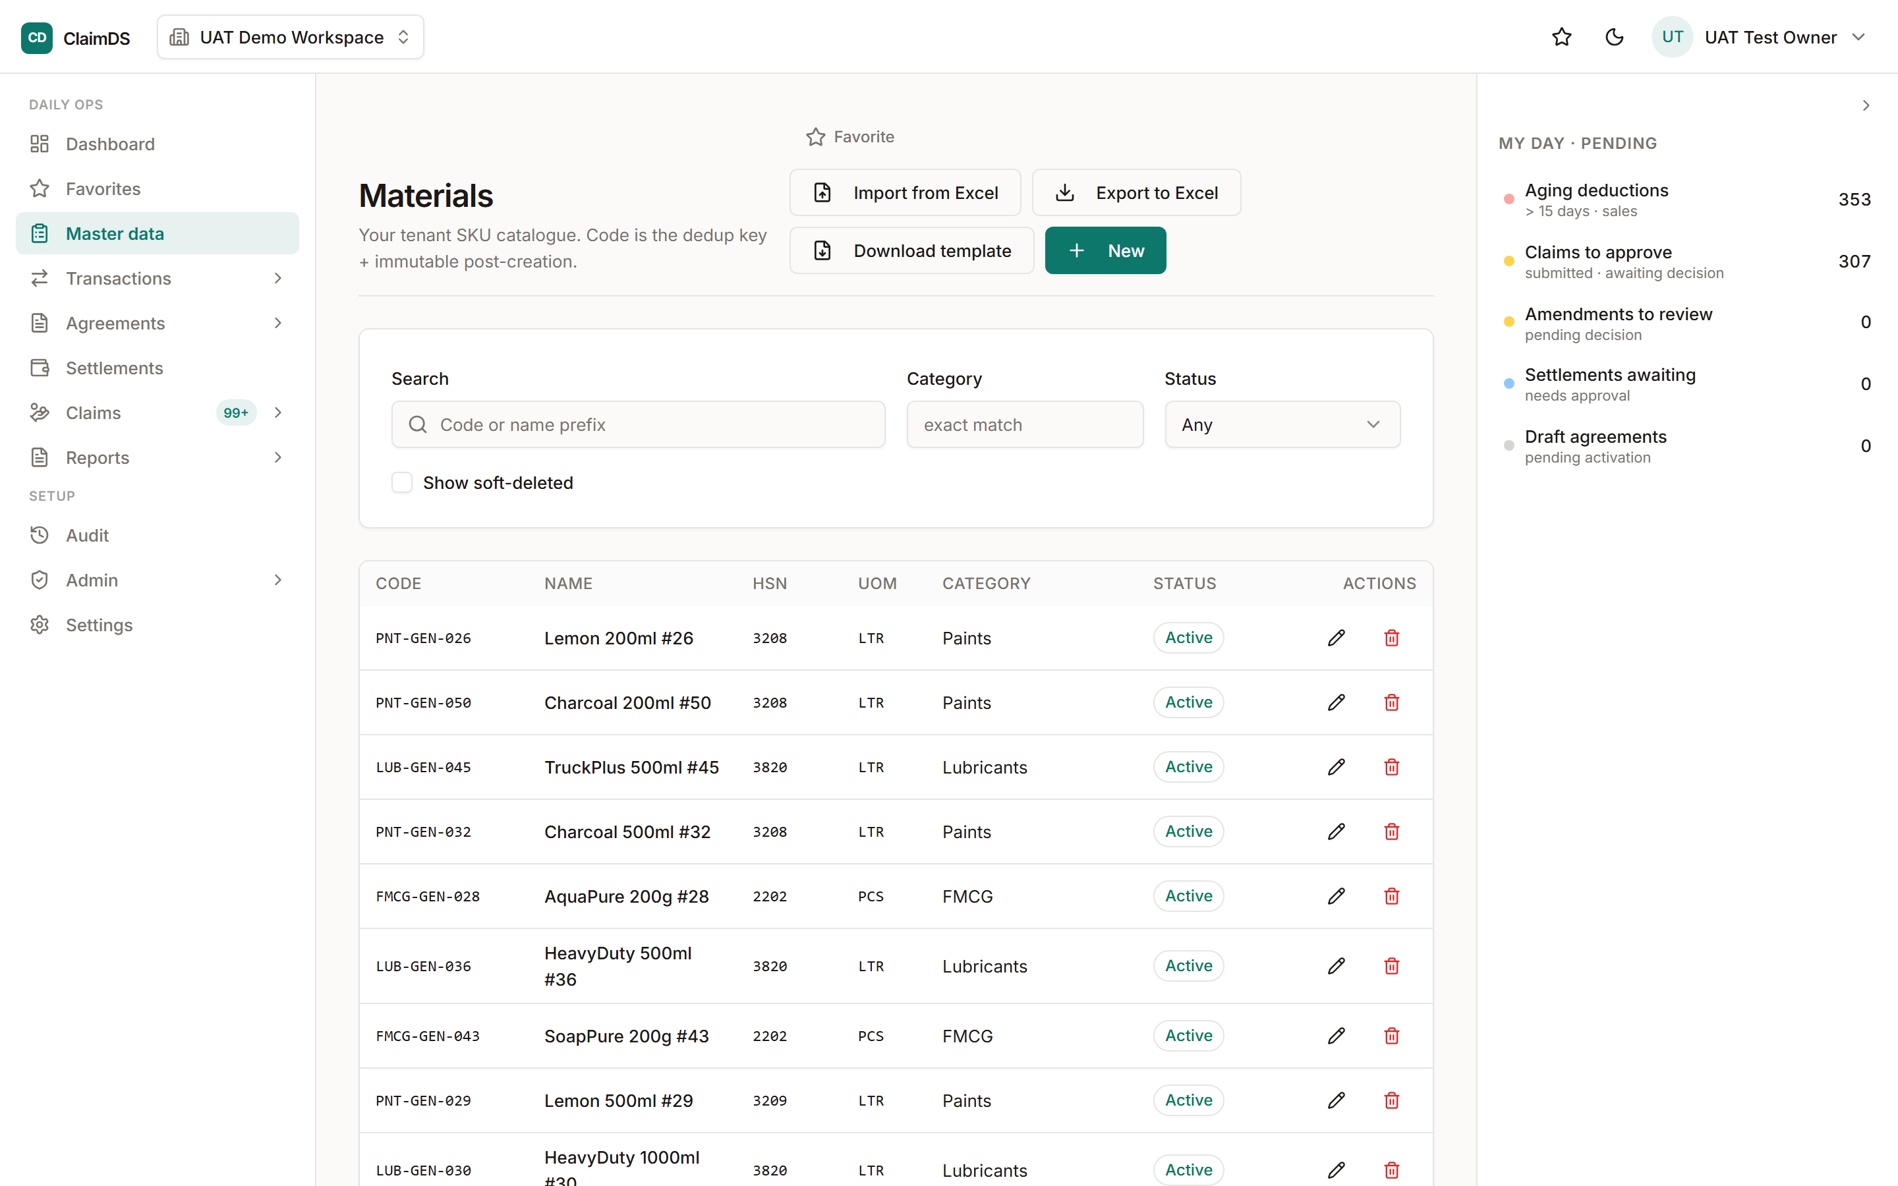Viewport: 1898px width, 1186px height.
Task: Focus the Code or name prefix search field
Action: [639, 424]
